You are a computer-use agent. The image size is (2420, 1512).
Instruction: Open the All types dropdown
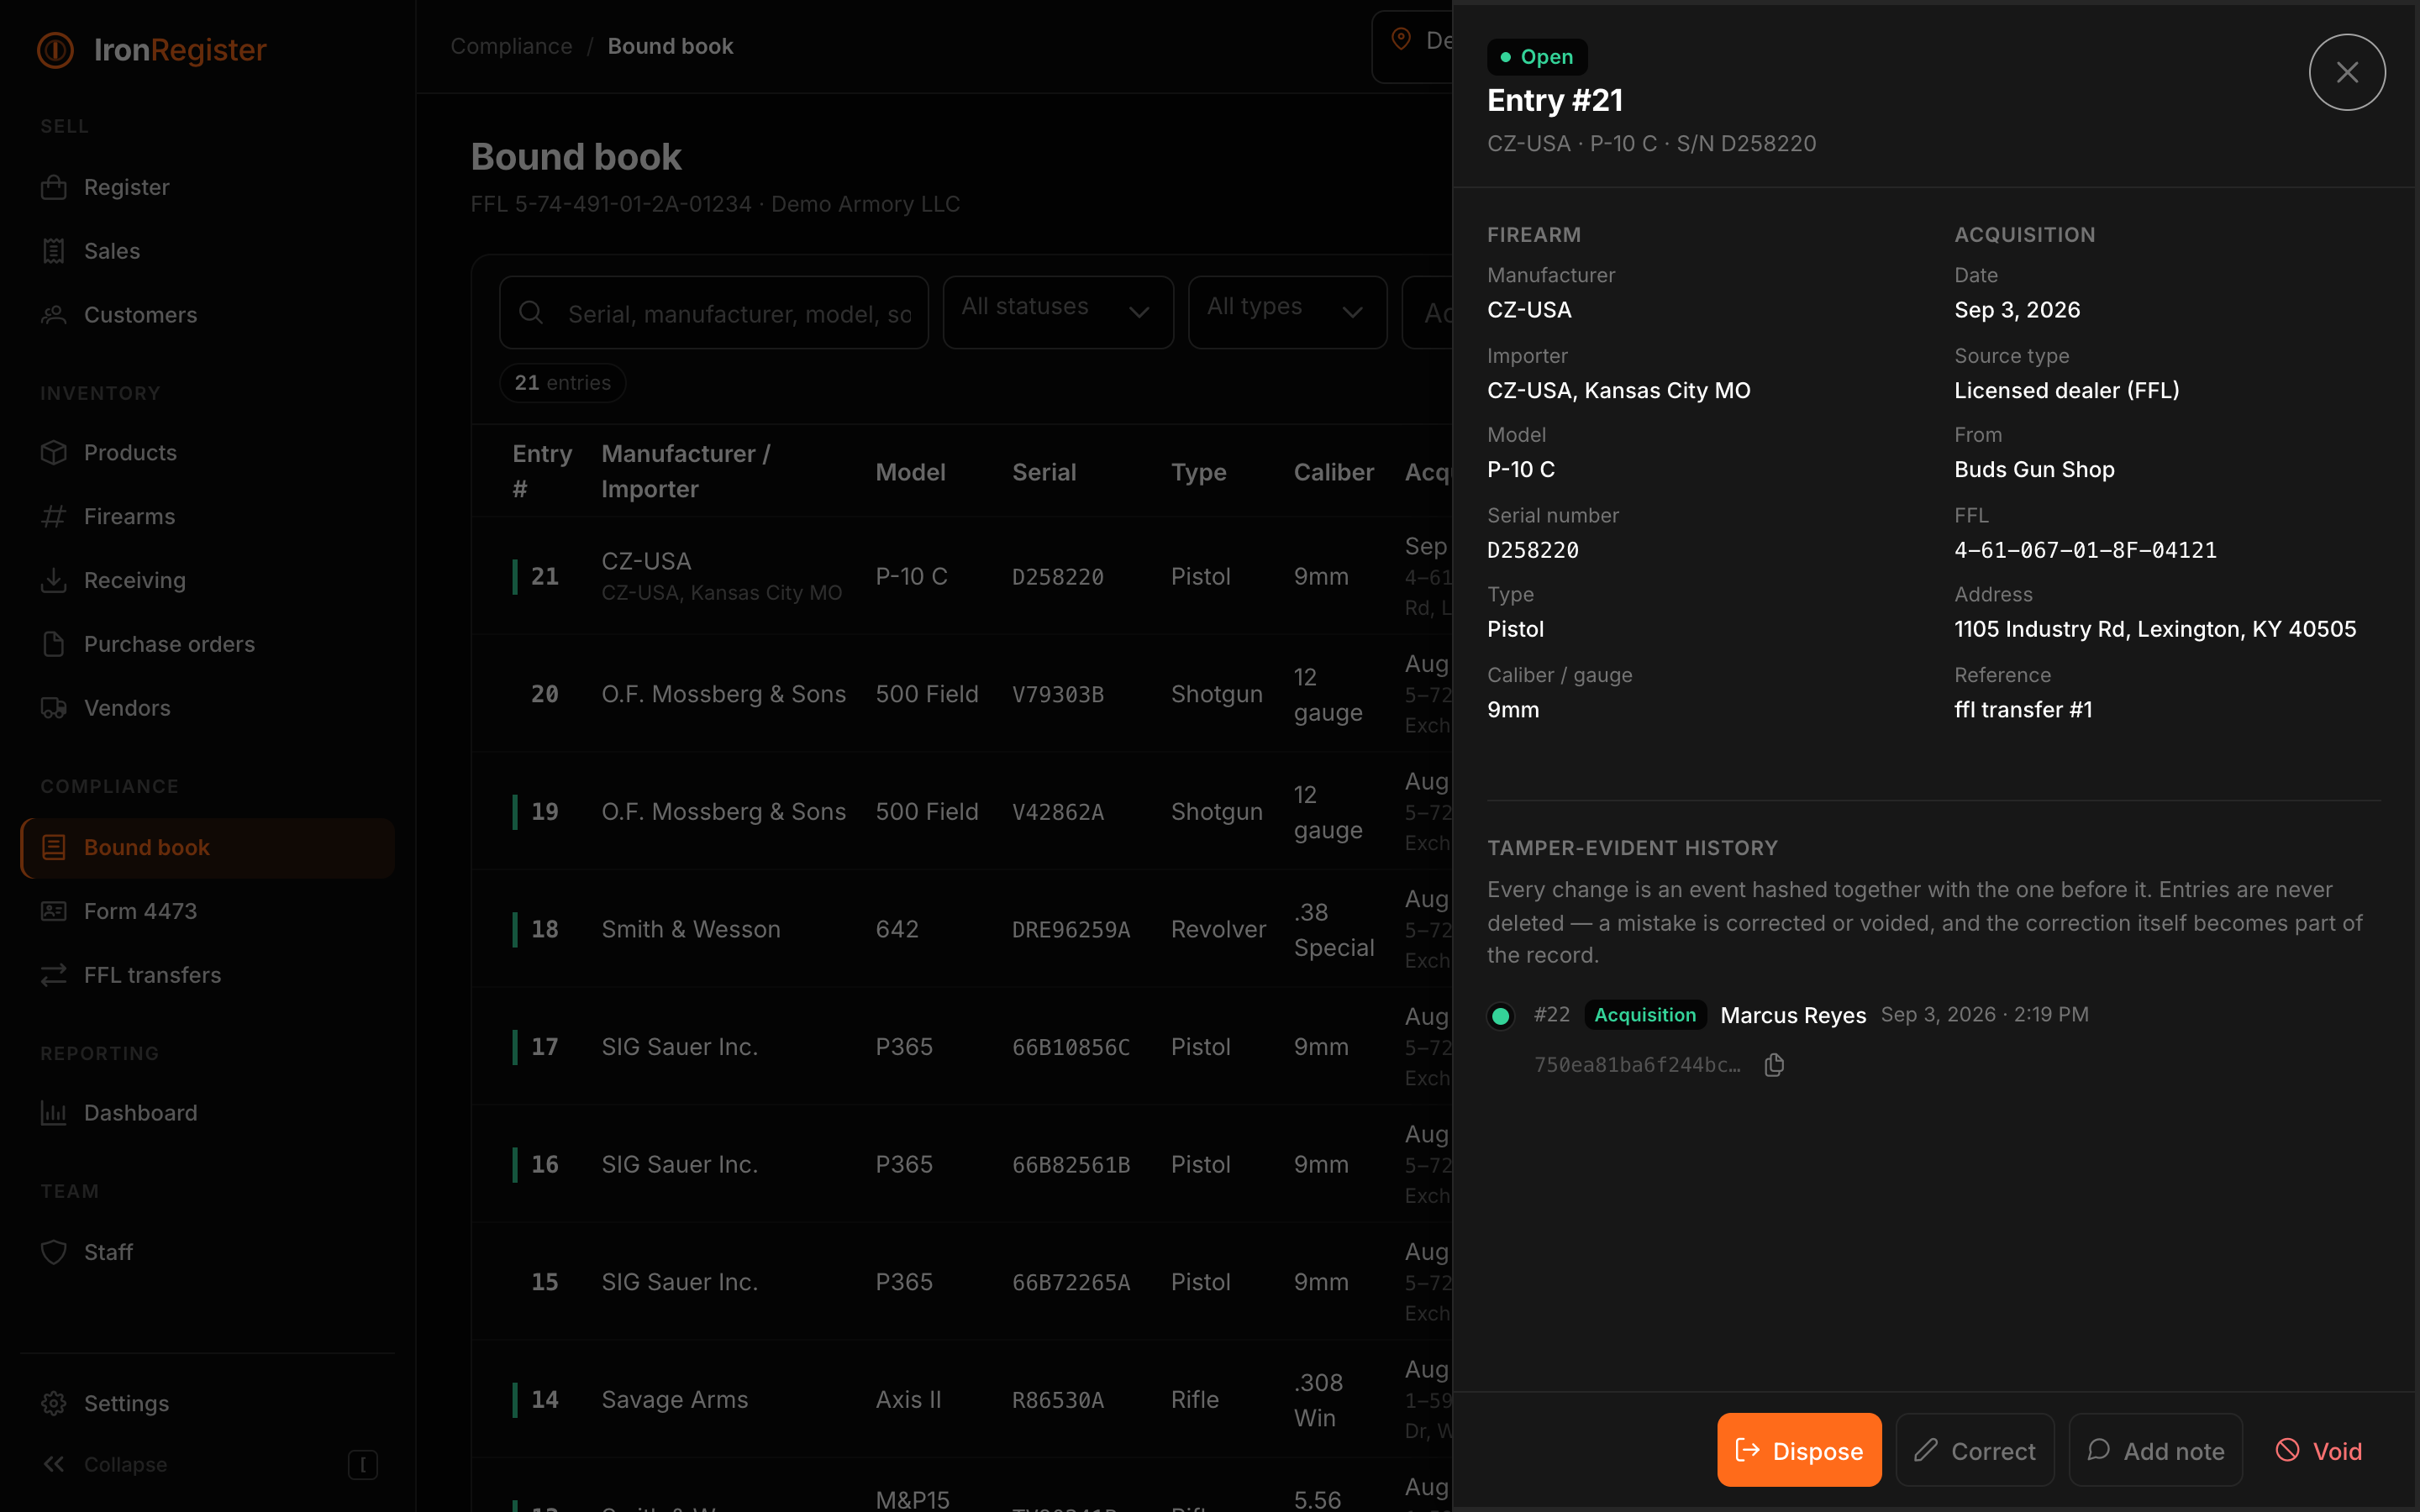pyautogui.click(x=1287, y=312)
